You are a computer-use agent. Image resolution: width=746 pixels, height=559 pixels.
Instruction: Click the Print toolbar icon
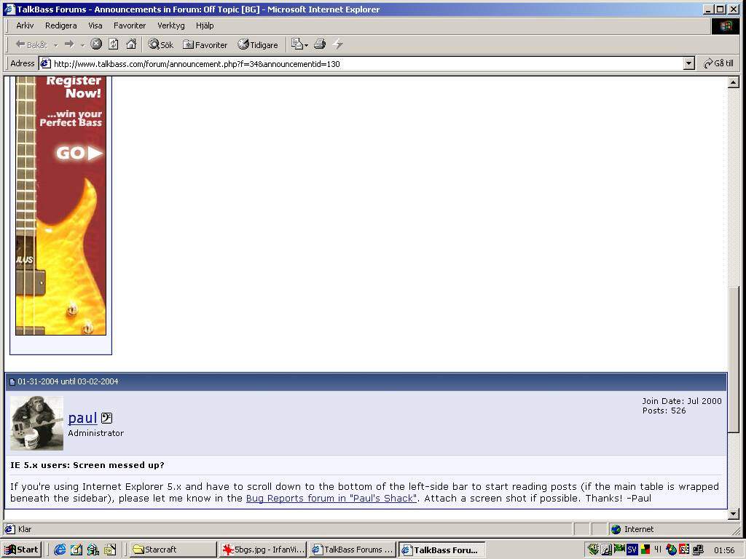tap(320, 44)
